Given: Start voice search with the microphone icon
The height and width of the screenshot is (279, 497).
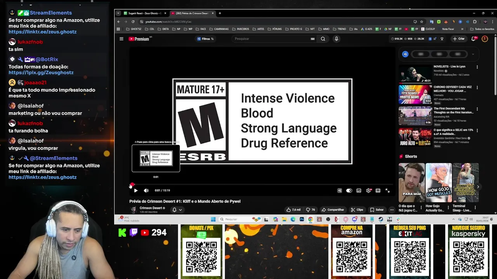Looking at the screenshot, I should click(x=336, y=39).
